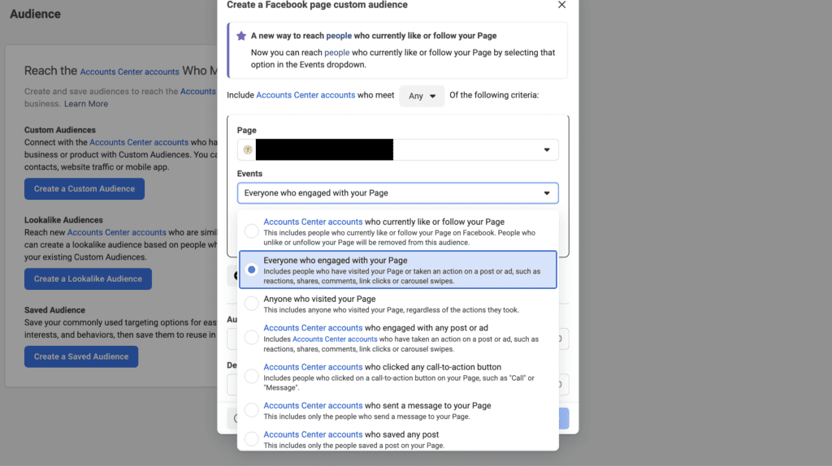Click Accounts Center accounts link under Lookalike Audiences
The width and height of the screenshot is (832, 466).
[x=117, y=232]
